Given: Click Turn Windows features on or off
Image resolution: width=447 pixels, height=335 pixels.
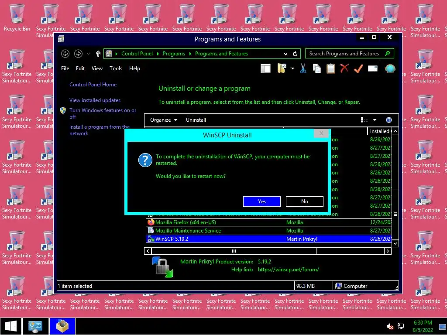Looking at the screenshot, I should (103, 113).
